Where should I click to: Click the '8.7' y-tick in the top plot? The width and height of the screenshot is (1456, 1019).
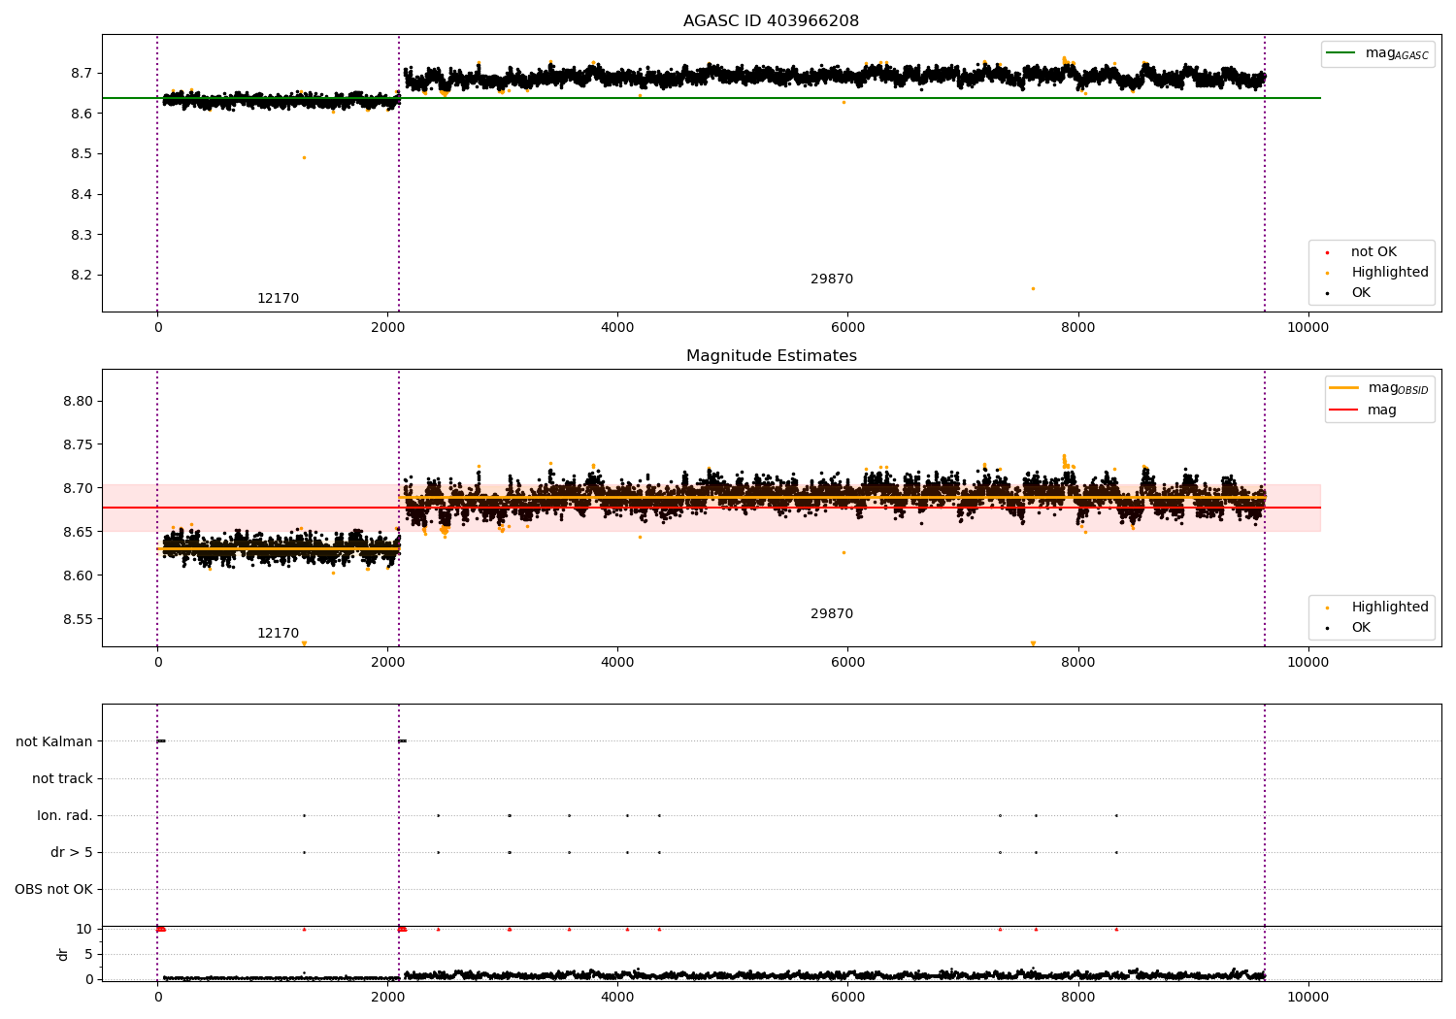[x=82, y=74]
